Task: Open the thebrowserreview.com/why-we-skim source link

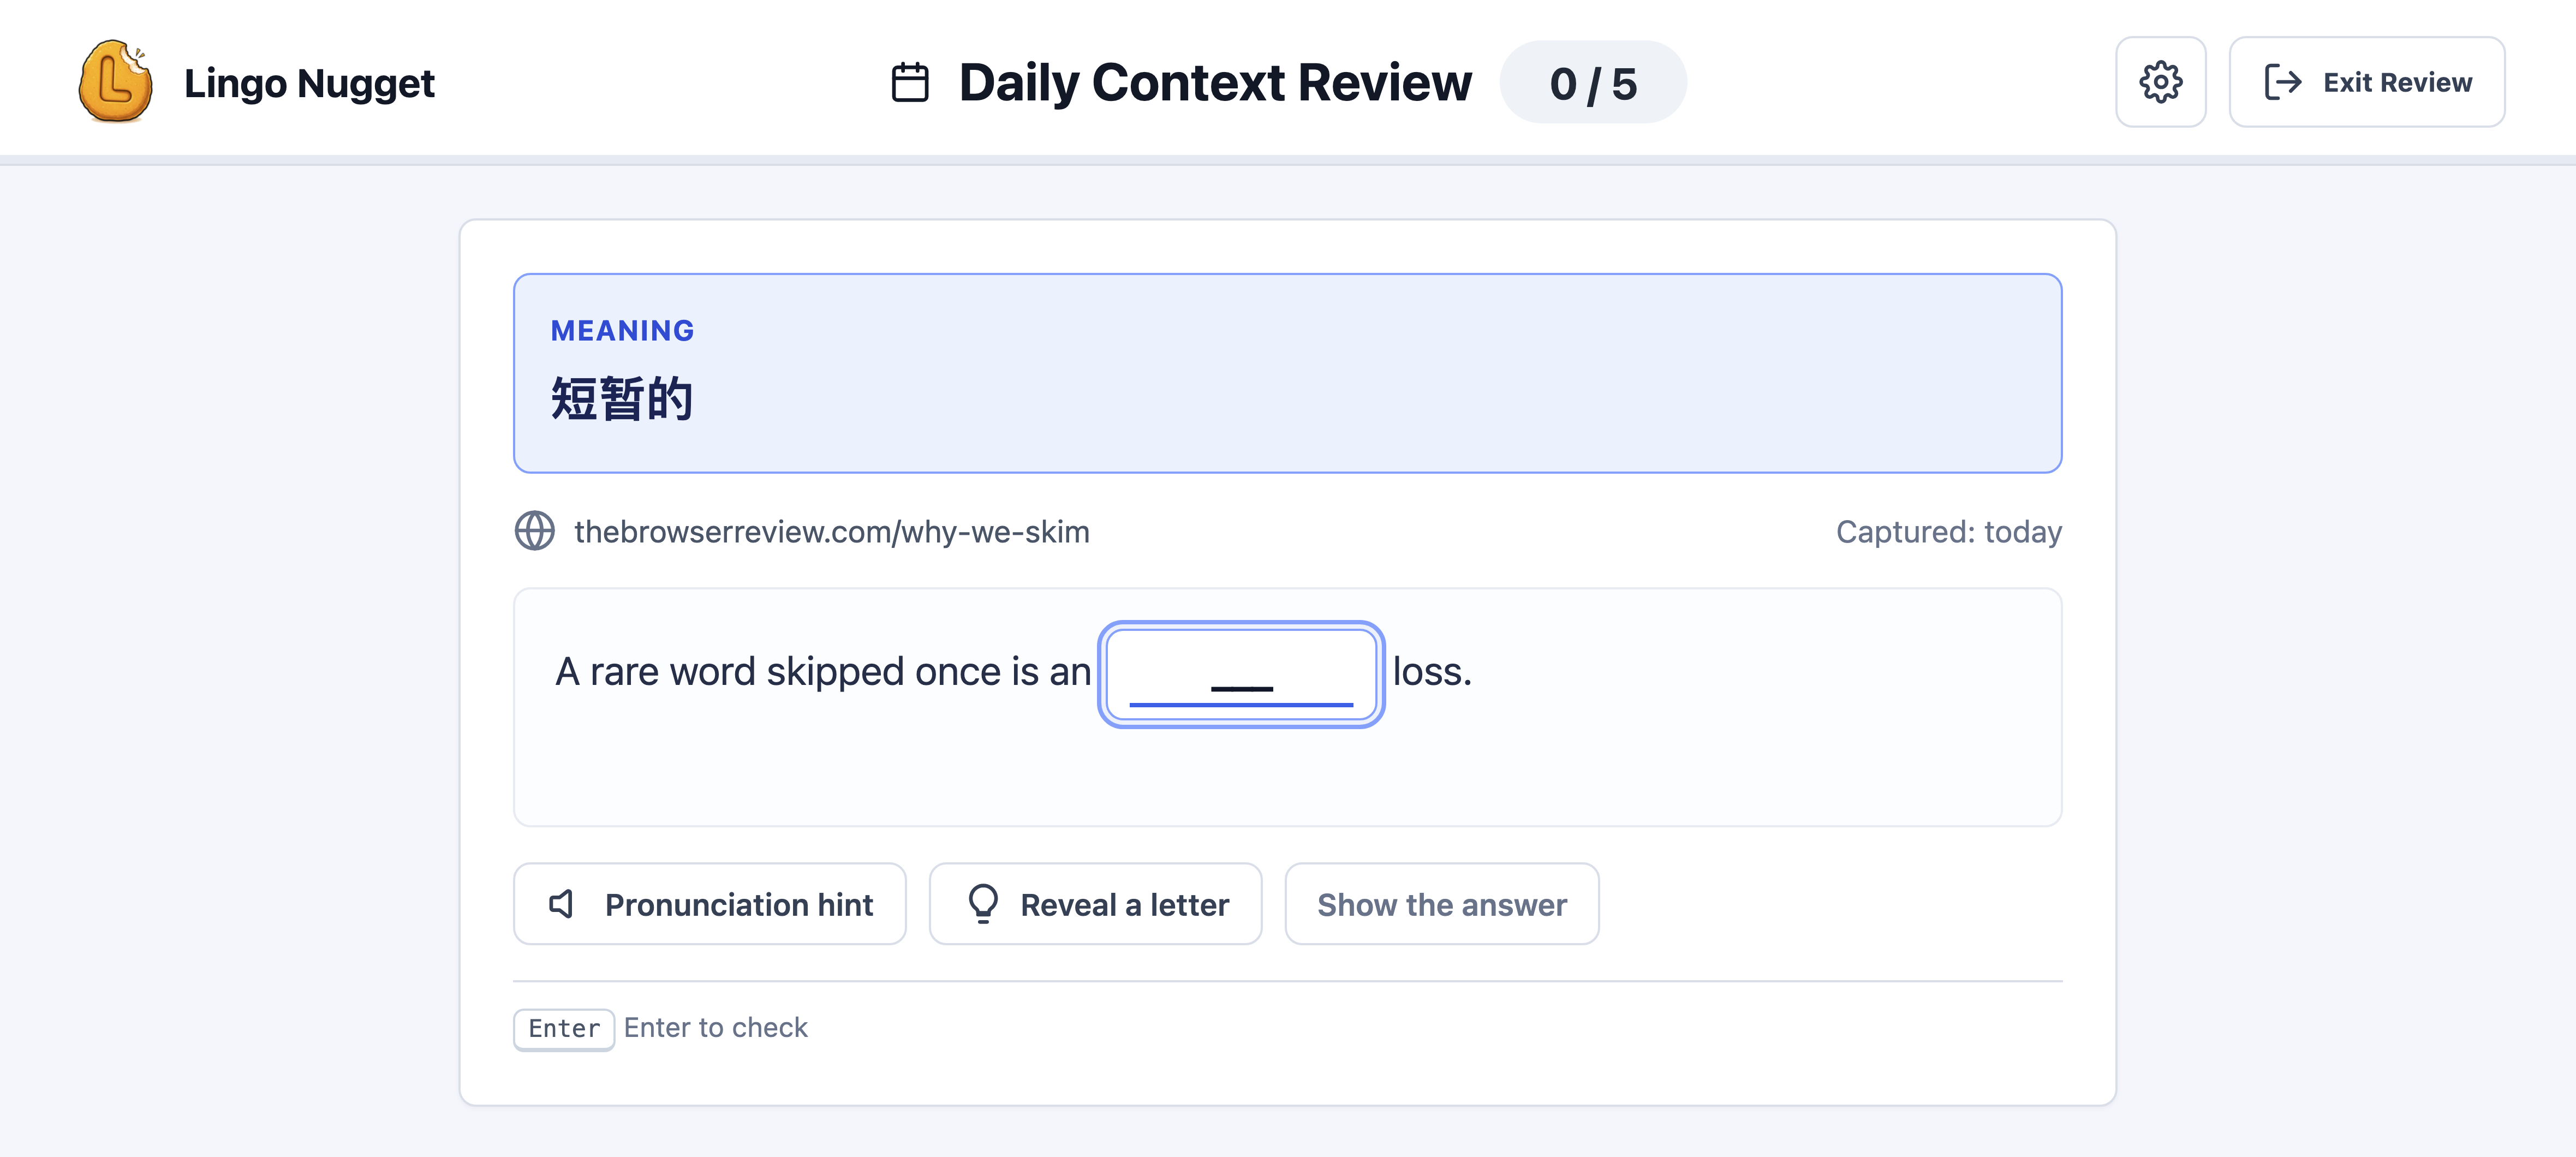Action: click(x=831, y=532)
